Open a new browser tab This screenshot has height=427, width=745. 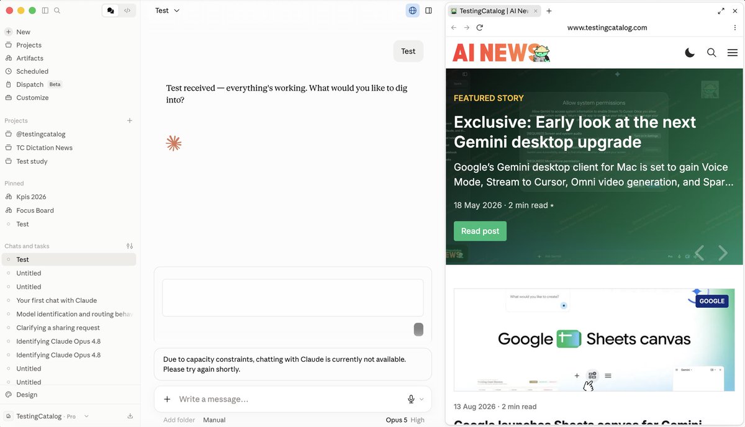pos(549,11)
